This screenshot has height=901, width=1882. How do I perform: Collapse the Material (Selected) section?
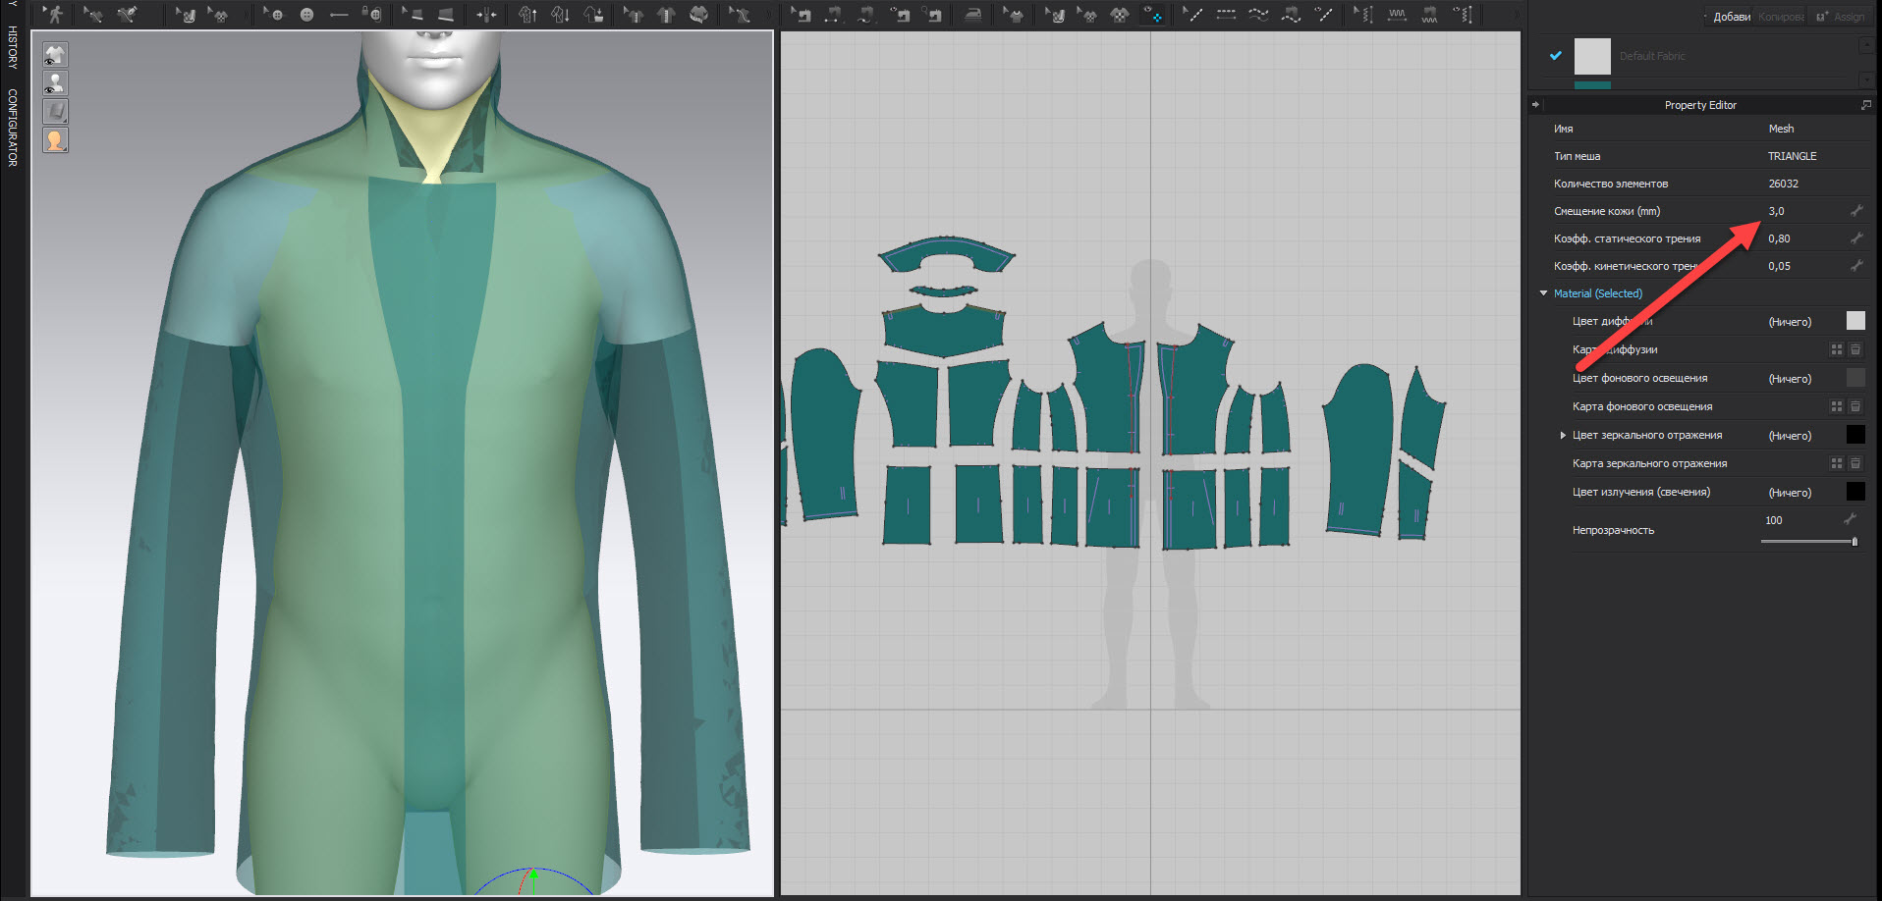click(1543, 293)
